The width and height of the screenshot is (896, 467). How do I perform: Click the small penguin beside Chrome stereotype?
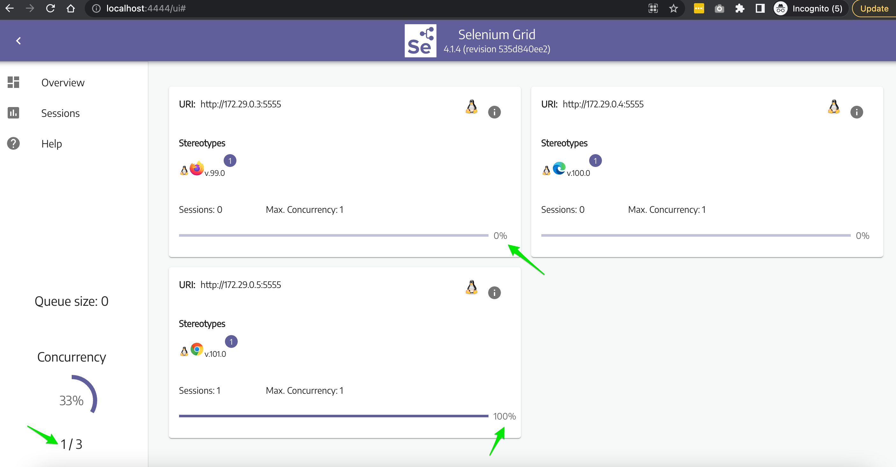click(184, 351)
